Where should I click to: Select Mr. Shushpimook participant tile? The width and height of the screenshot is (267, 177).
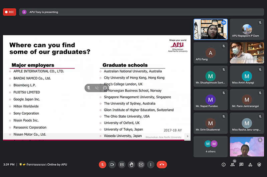211,76
